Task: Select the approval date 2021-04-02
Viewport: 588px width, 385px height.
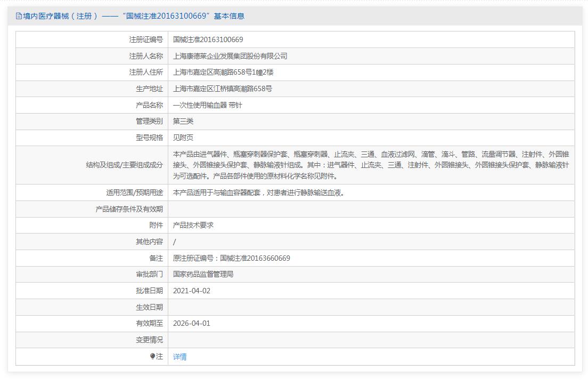Action: (192, 291)
